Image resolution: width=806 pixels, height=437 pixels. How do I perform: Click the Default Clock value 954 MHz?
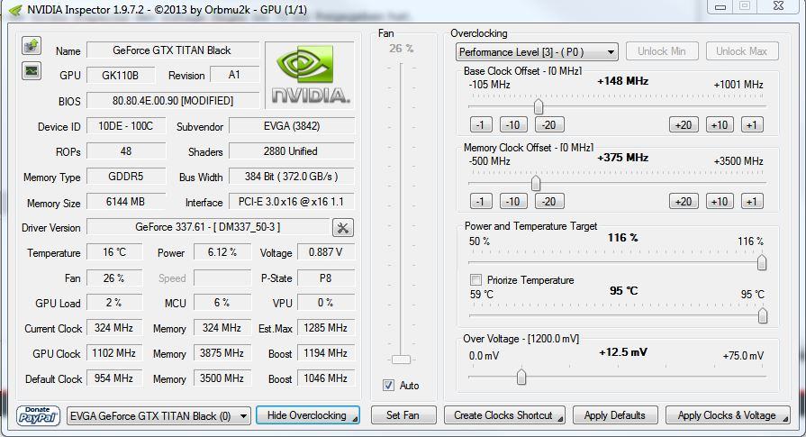114,378
